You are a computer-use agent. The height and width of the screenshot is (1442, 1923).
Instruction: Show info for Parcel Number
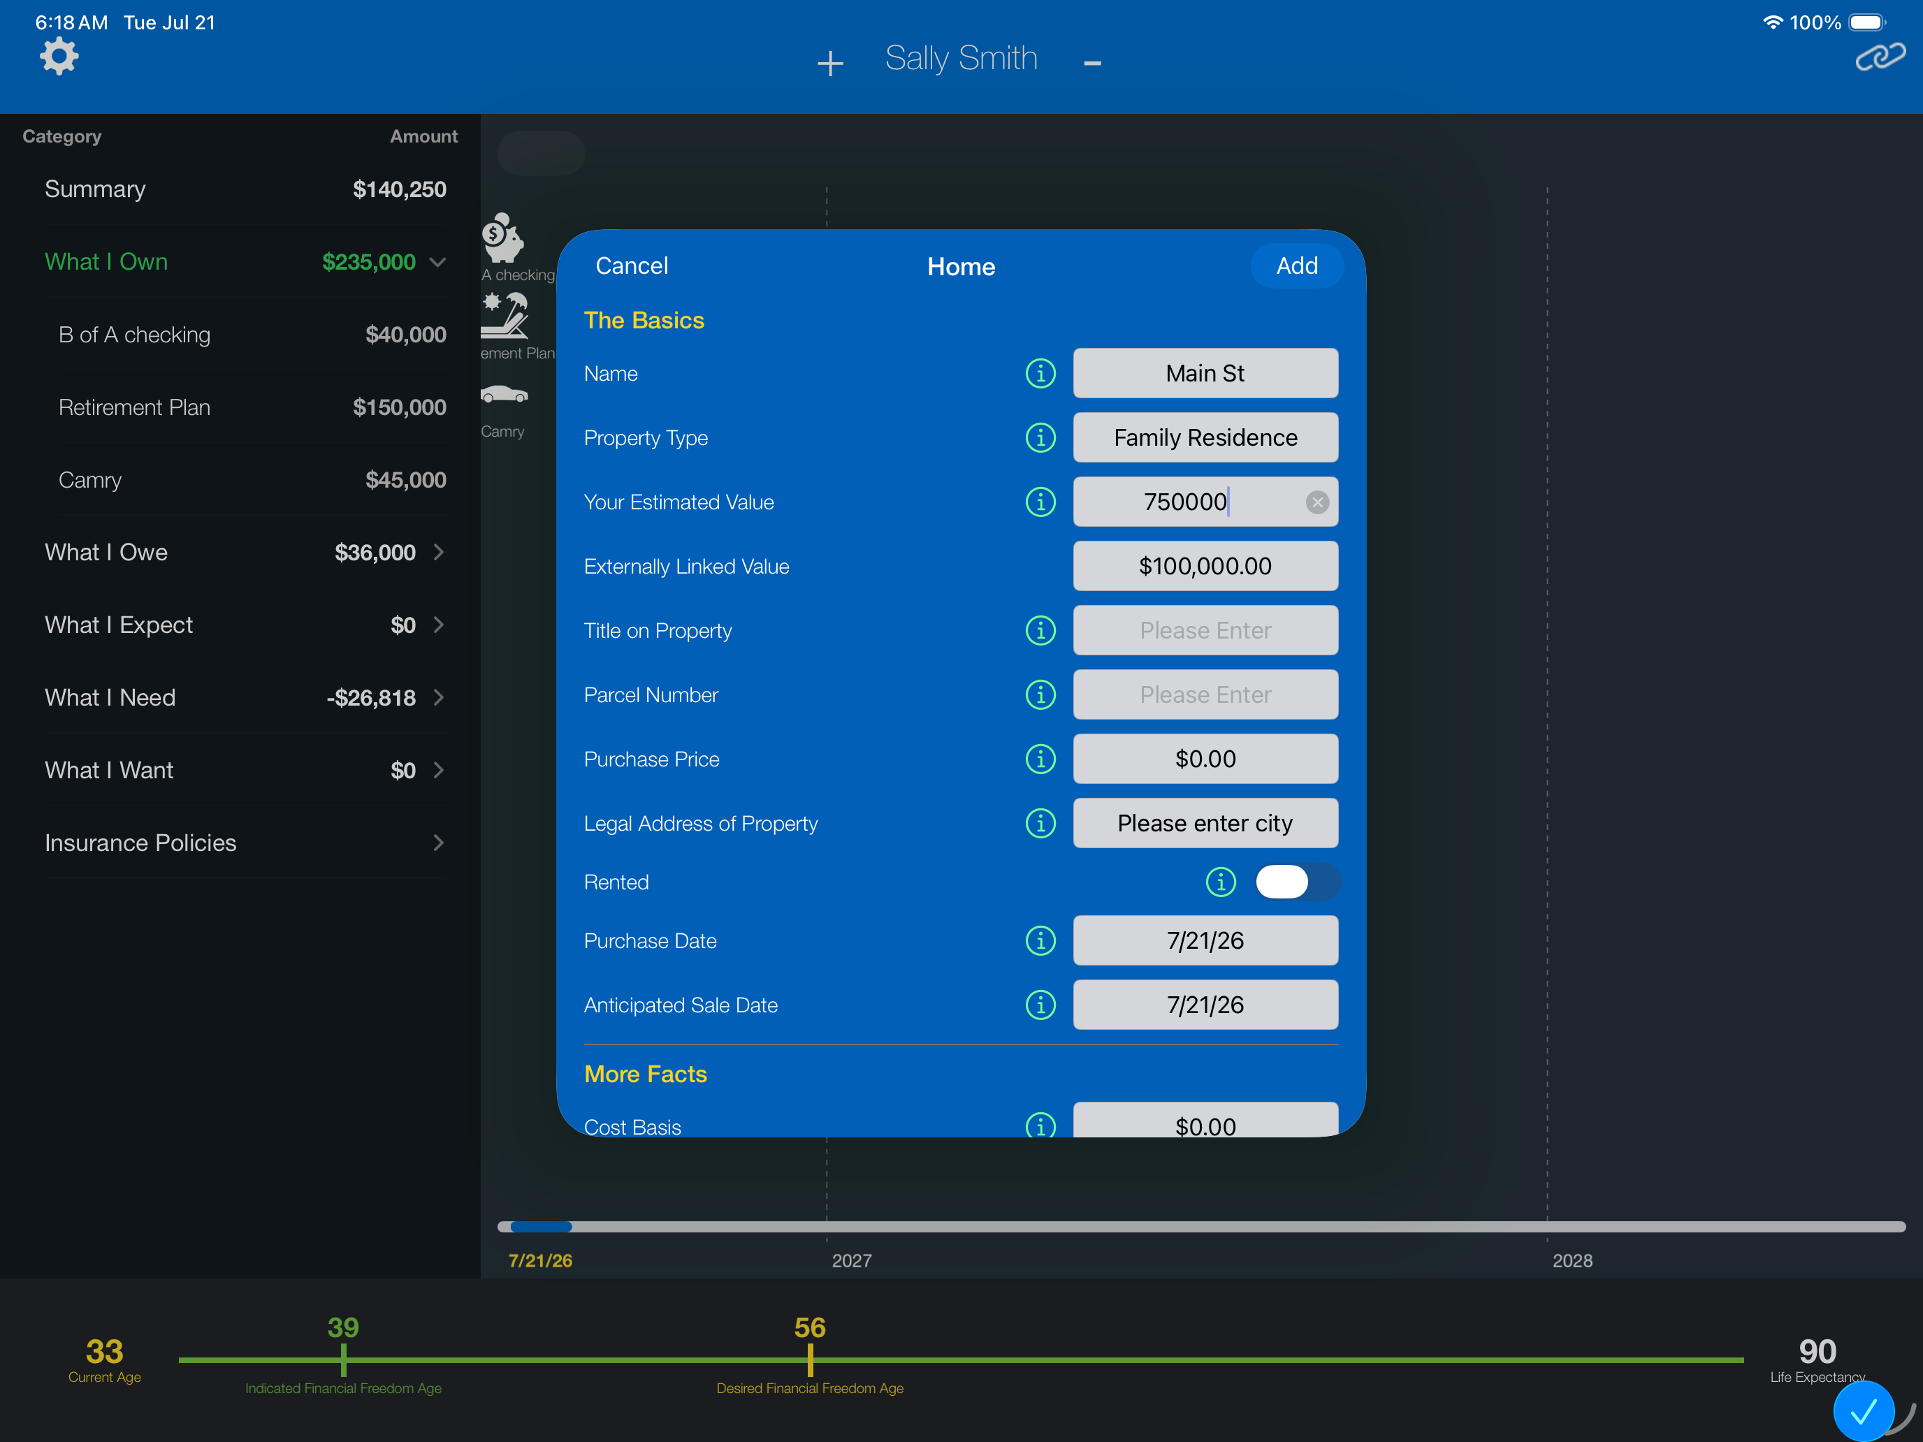[1040, 695]
